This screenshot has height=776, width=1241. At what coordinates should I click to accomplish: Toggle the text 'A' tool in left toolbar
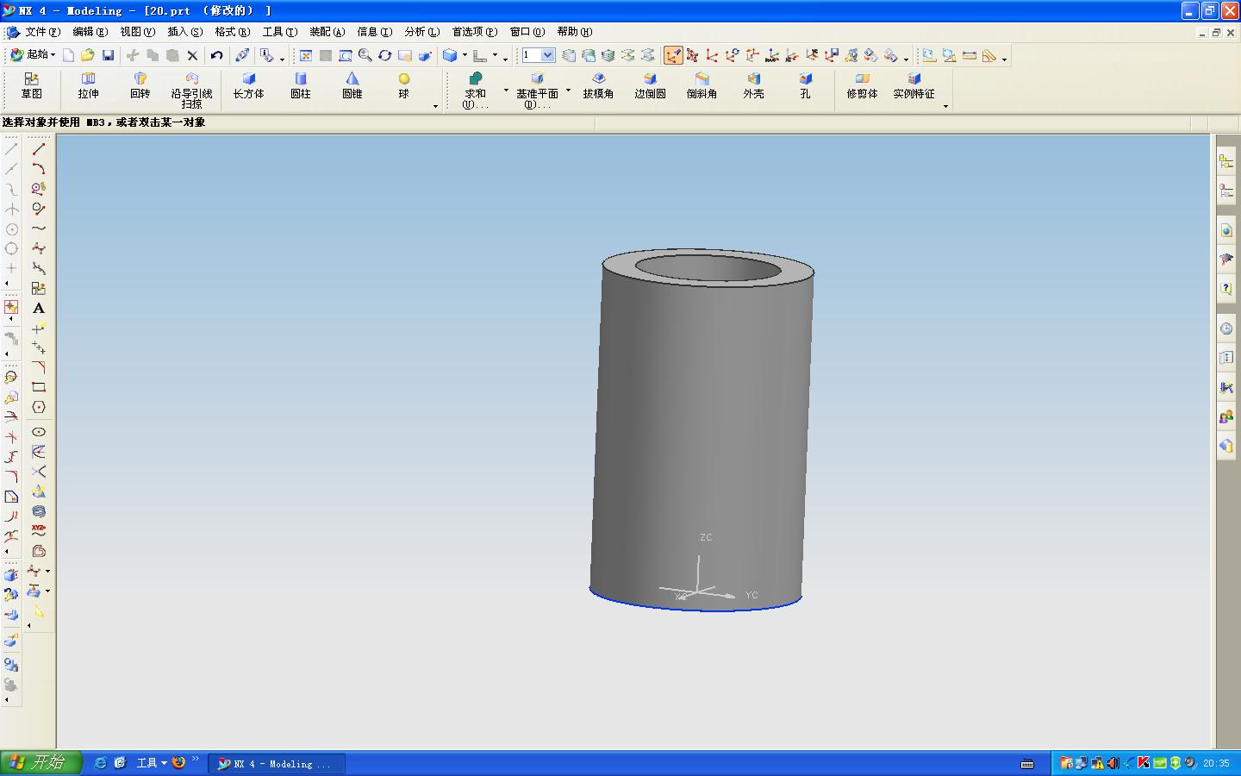coord(39,309)
